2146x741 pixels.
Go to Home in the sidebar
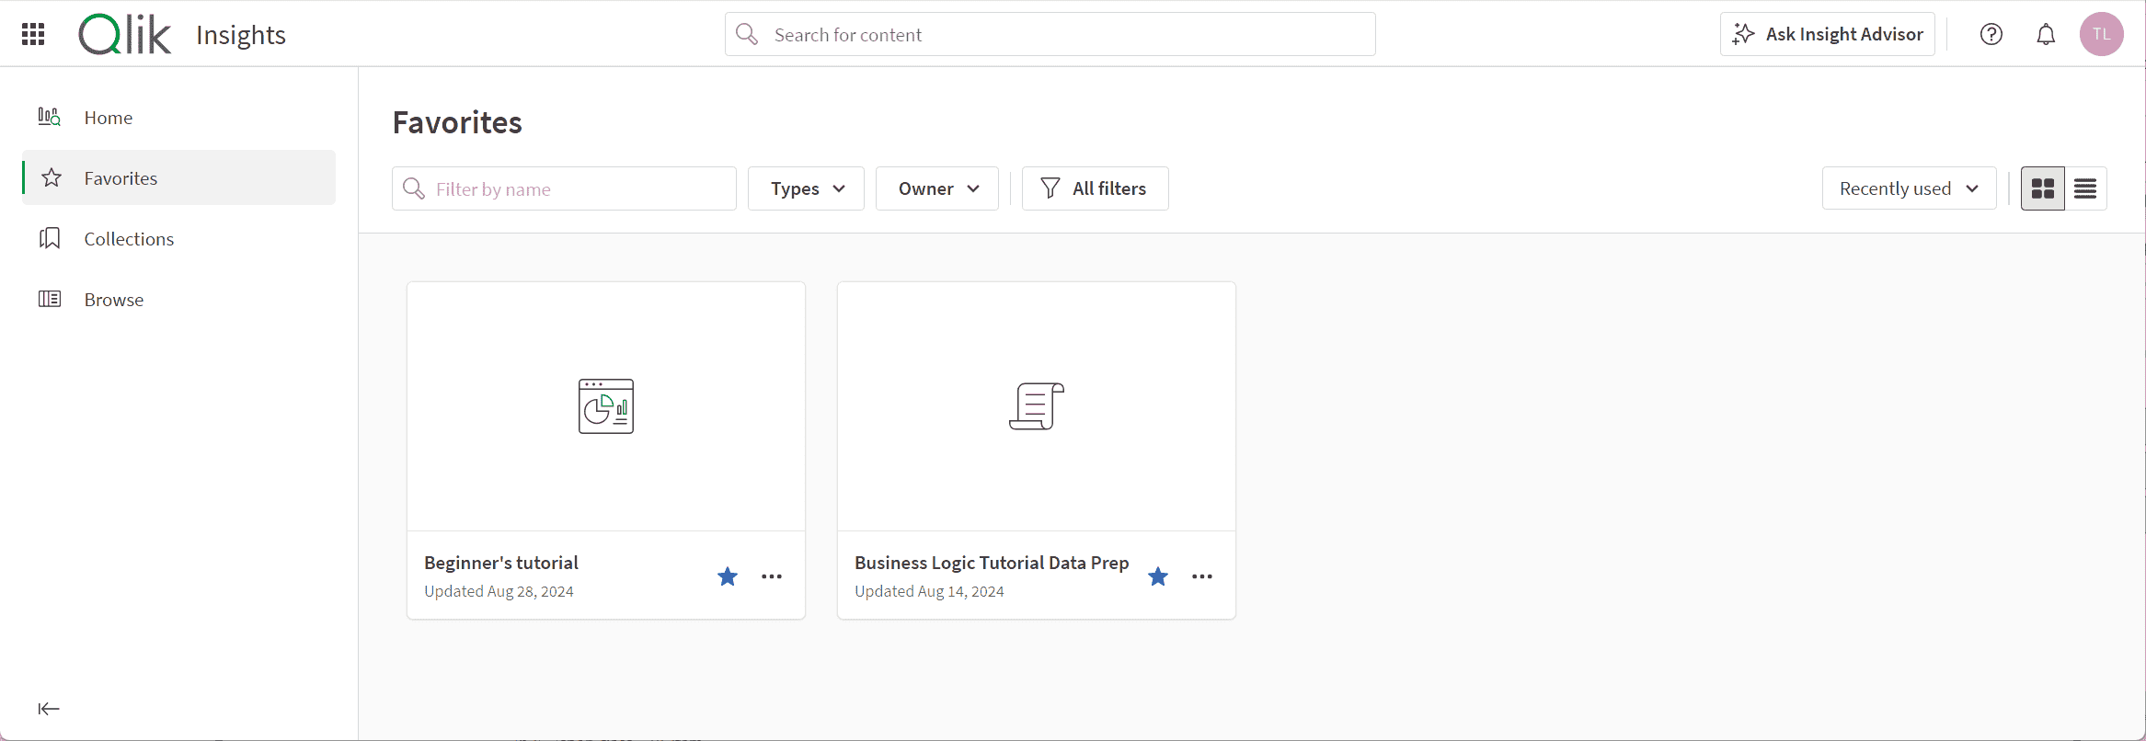coord(108,118)
